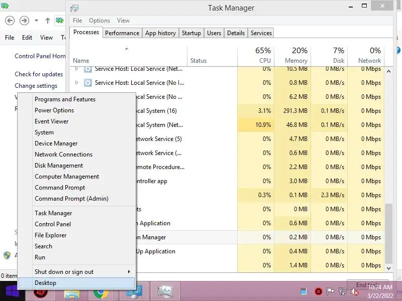Open recent locations dropdown arrow
The height and width of the screenshot is (301, 402).
point(36,21)
